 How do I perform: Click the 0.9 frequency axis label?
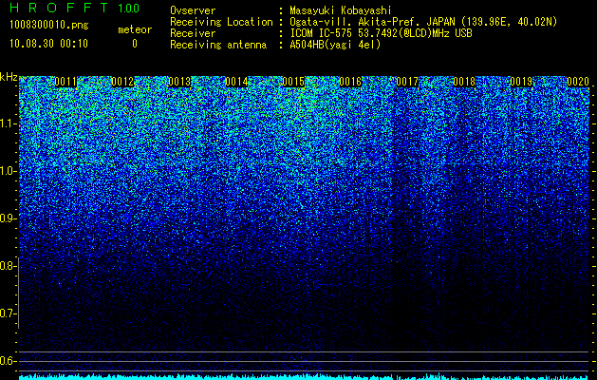9,218
